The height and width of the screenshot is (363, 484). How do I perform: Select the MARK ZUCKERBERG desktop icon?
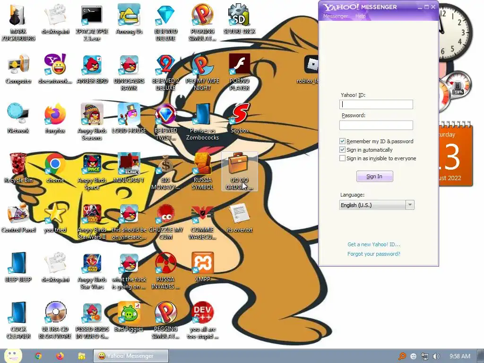coord(18,22)
